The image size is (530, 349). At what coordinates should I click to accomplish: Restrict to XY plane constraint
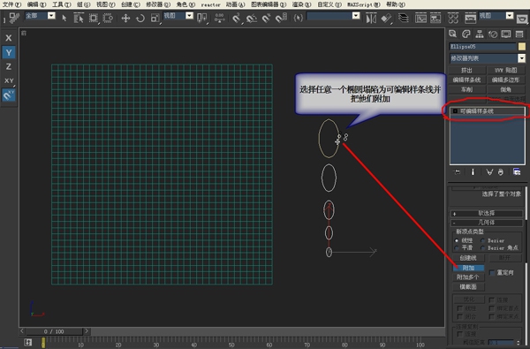click(9, 80)
